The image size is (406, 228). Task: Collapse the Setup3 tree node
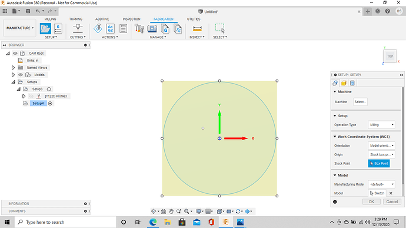click(19, 89)
